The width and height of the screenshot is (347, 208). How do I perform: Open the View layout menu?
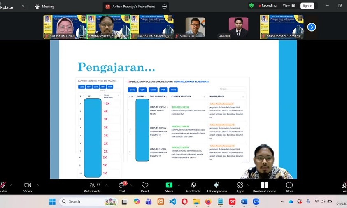(x=288, y=6)
